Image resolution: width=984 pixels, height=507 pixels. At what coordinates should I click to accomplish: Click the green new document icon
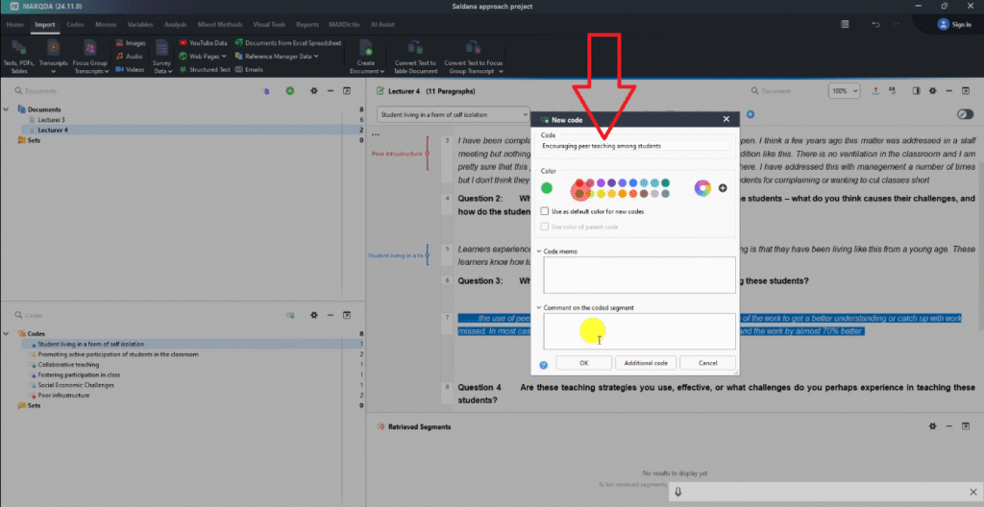pyautogui.click(x=290, y=91)
